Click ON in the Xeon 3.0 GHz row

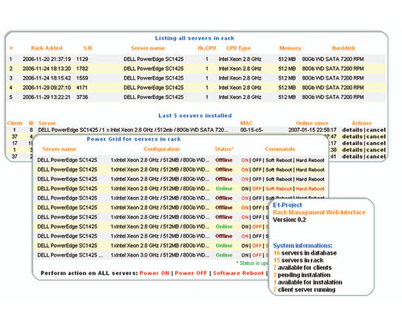coord(245,255)
